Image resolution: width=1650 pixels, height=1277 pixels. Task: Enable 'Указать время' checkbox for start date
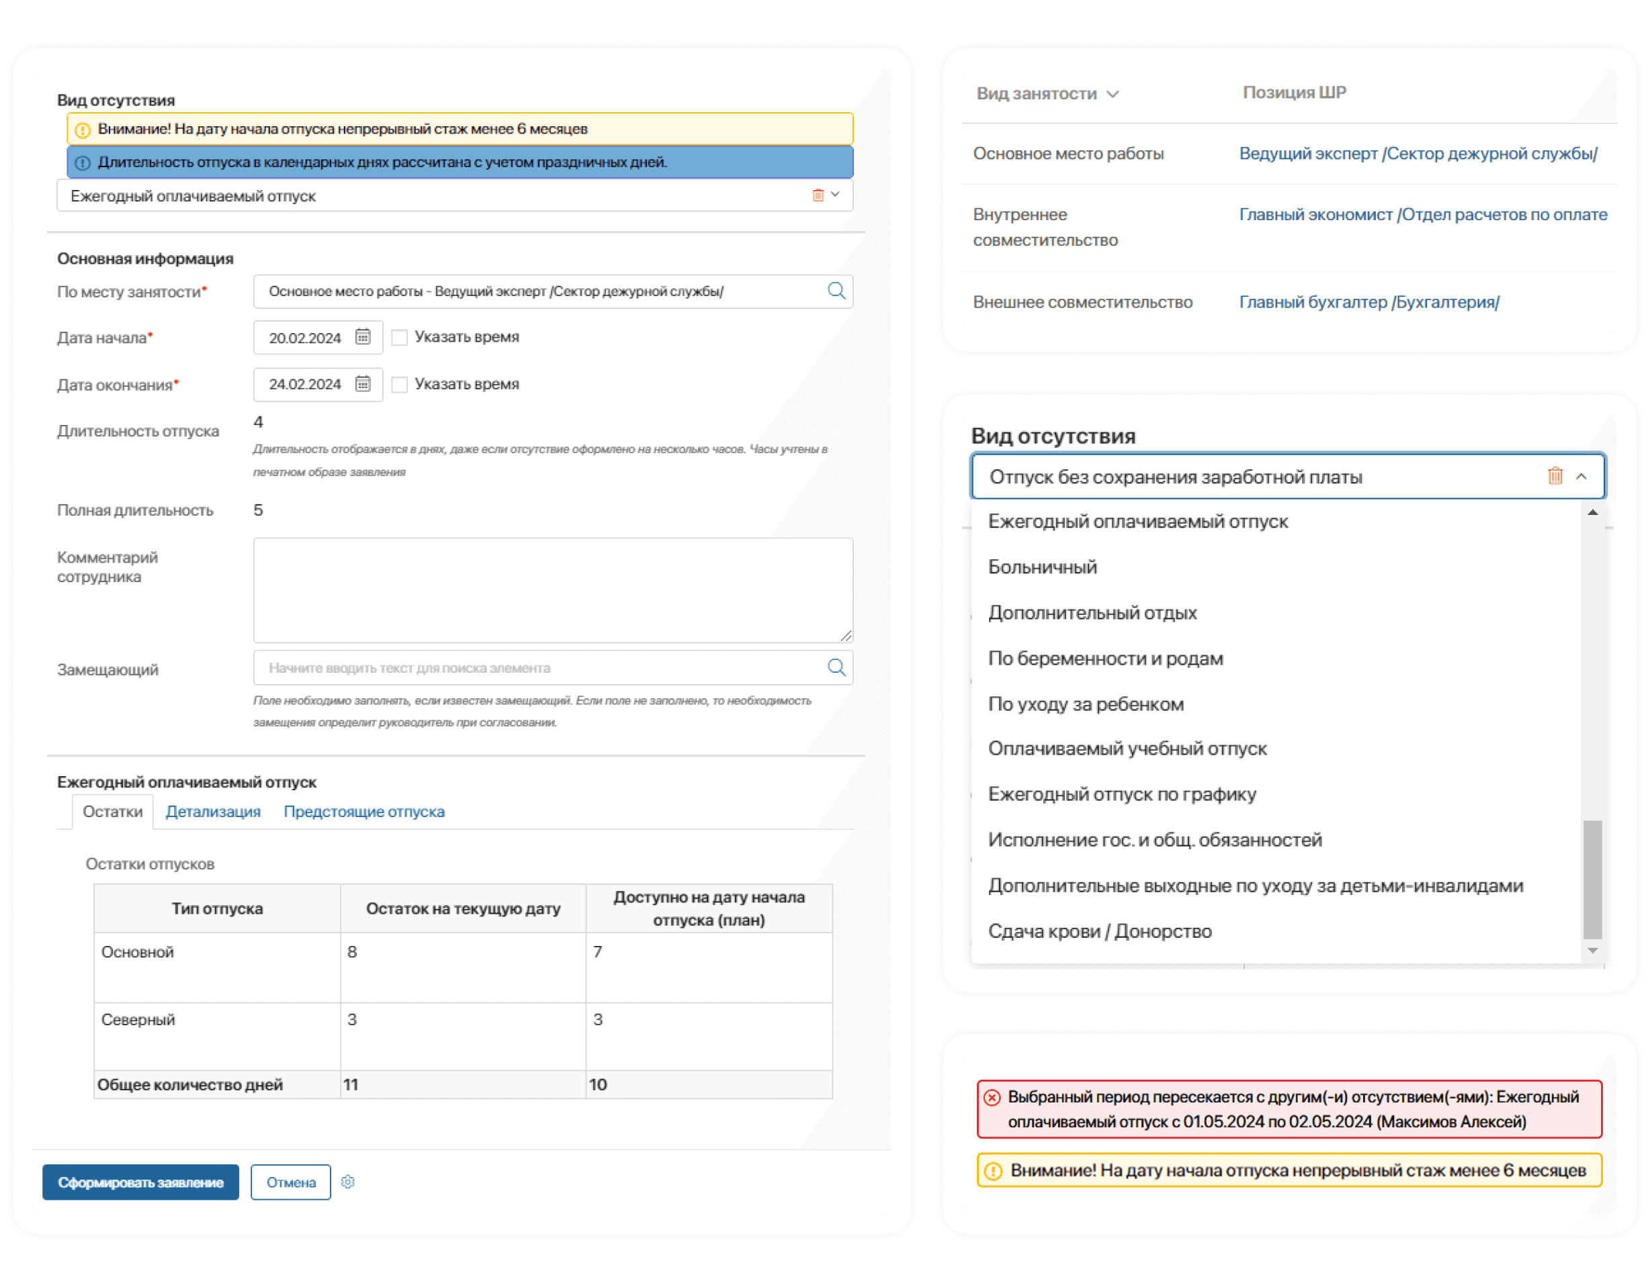[400, 338]
